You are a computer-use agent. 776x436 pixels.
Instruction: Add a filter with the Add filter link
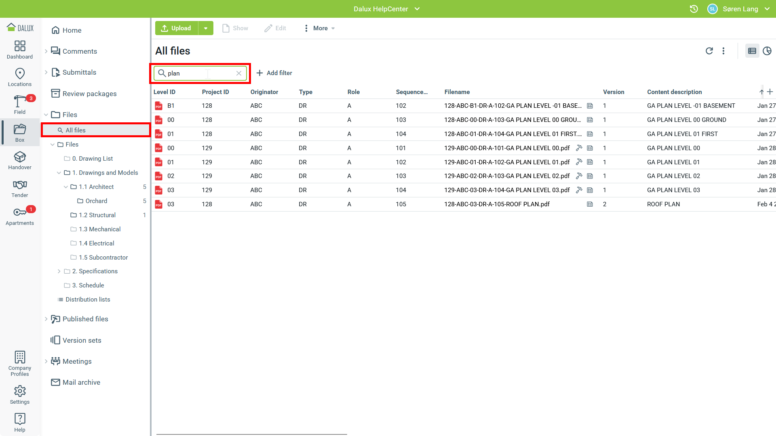tap(274, 73)
